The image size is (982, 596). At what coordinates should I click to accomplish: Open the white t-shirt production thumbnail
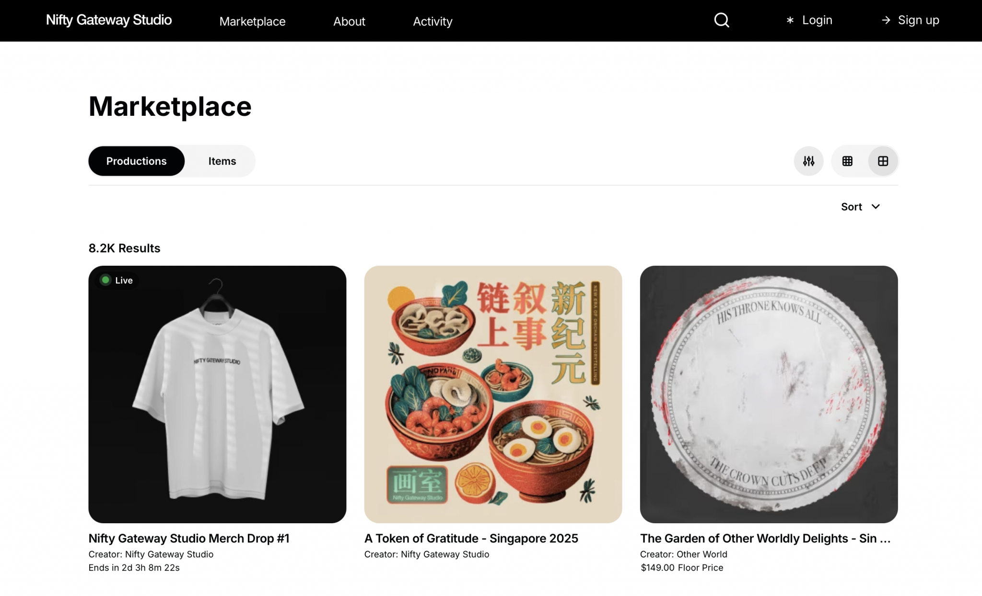217,394
